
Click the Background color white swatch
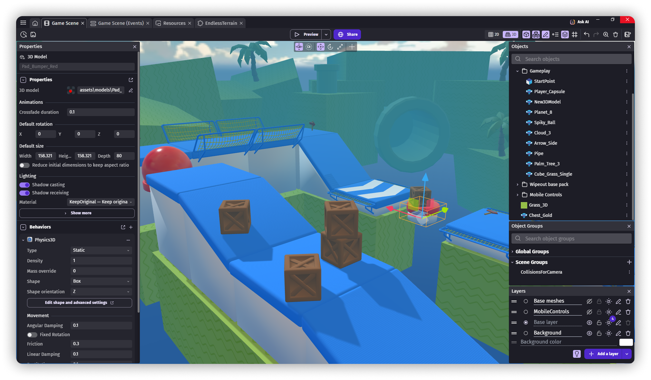pos(626,342)
